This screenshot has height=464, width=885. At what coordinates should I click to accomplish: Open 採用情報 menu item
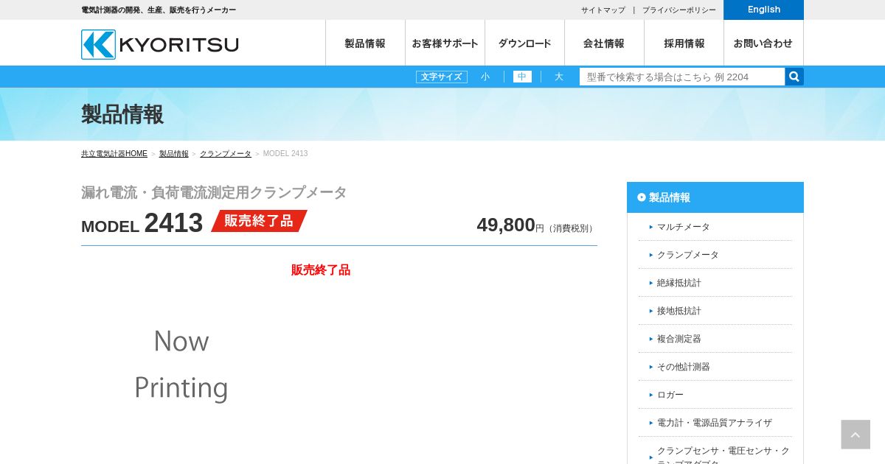[x=684, y=43]
